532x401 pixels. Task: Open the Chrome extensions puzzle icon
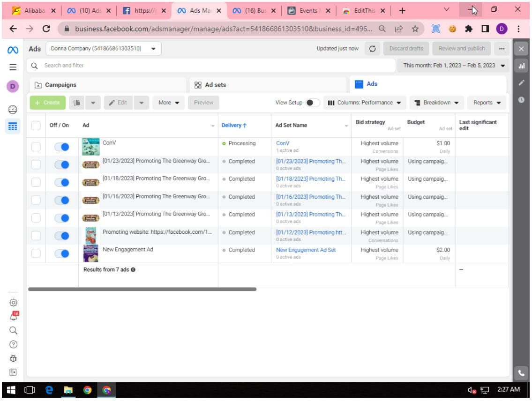469,29
